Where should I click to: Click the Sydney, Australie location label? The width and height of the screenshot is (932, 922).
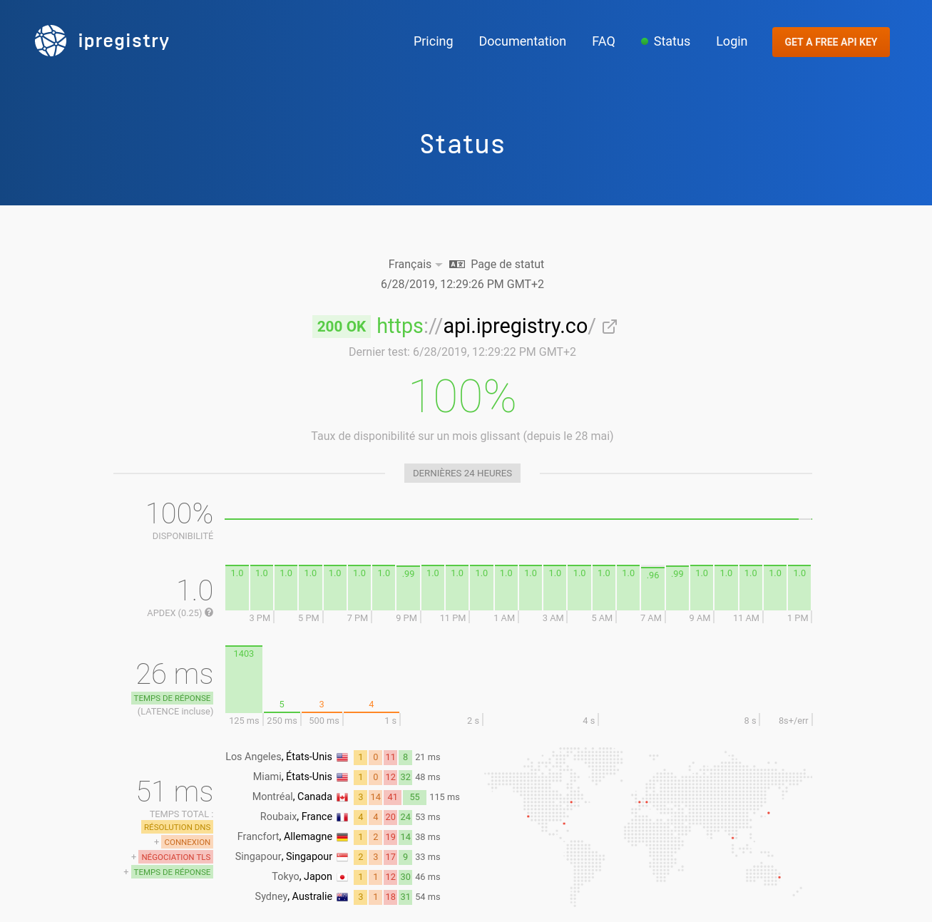click(294, 896)
